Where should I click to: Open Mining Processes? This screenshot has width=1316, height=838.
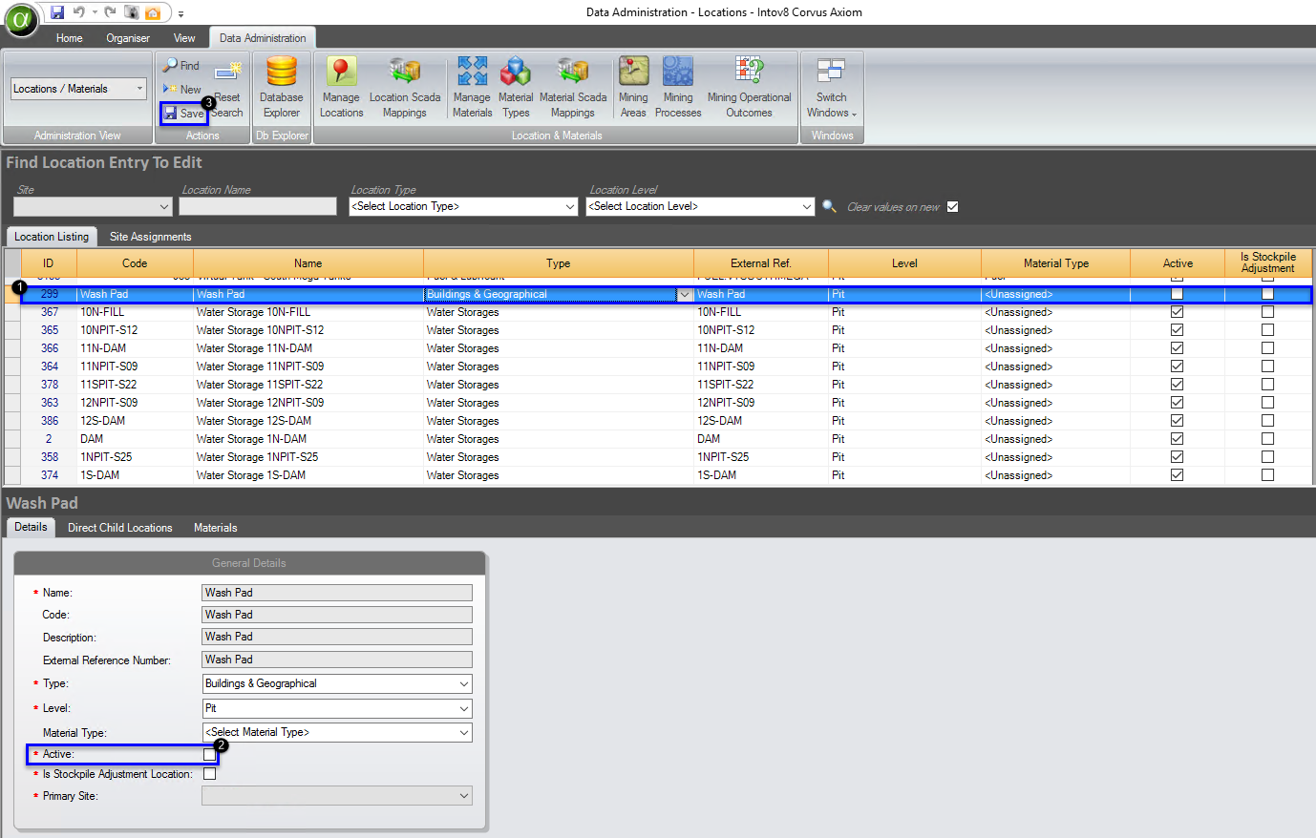pyautogui.click(x=678, y=87)
